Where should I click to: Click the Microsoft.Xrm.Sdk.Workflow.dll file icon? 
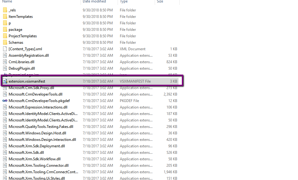[x=5, y=159]
